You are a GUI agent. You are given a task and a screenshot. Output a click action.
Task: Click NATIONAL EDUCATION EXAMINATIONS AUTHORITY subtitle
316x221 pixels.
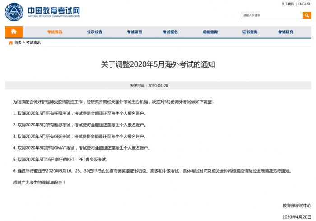point(54,16)
